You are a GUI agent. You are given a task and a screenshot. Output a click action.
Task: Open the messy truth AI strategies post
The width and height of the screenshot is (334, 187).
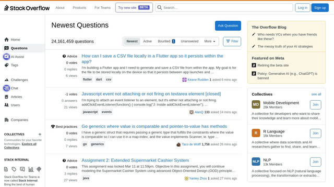(x=285, y=46)
